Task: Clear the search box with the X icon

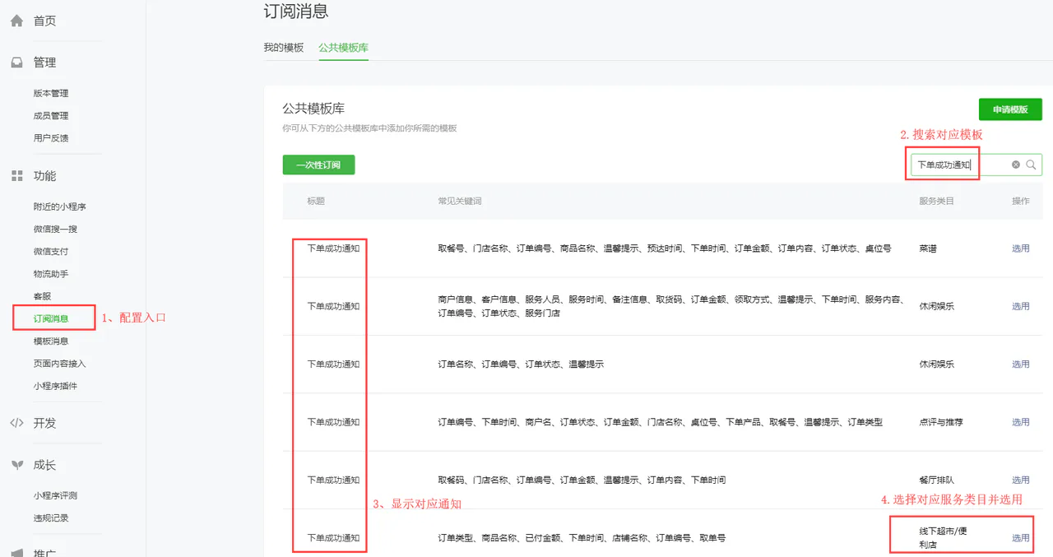Action: pyautogui.click(x=1016, y=165)
